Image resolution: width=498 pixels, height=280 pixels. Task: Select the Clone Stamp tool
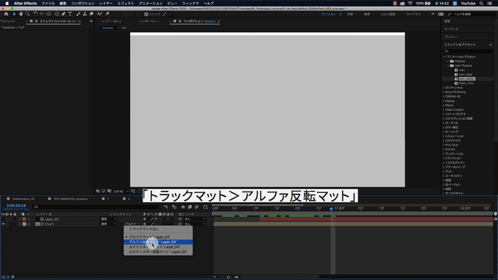point(85,14)
